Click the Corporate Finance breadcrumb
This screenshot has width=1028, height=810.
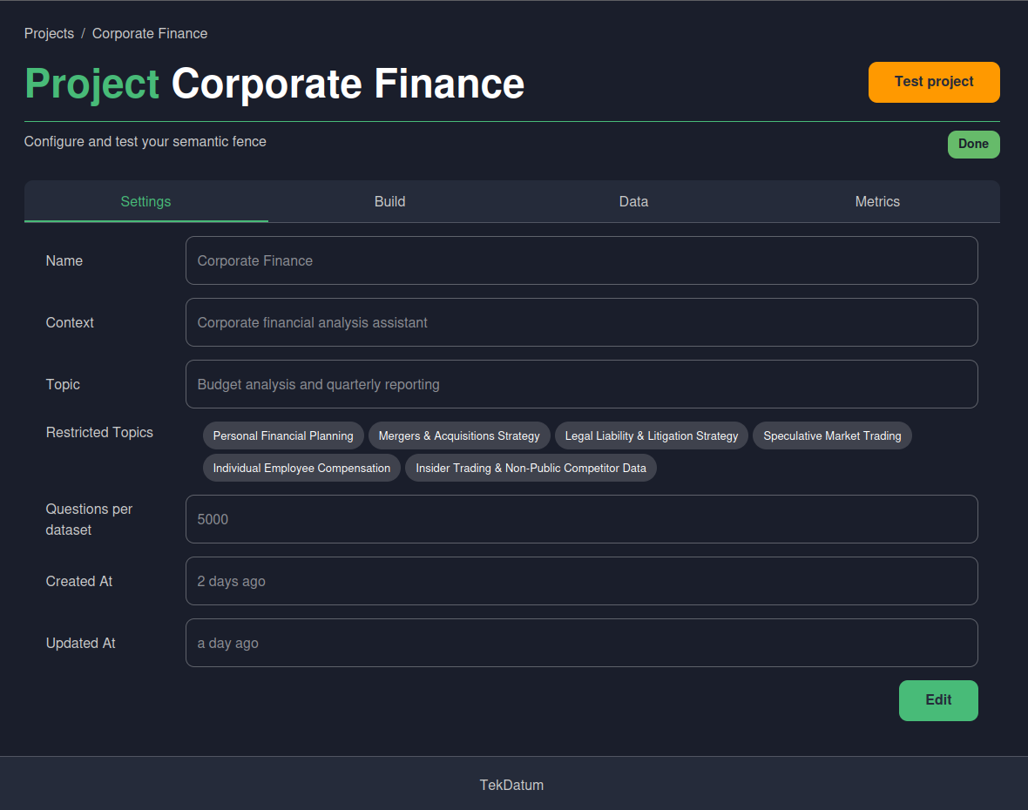[x=149, y=33]
